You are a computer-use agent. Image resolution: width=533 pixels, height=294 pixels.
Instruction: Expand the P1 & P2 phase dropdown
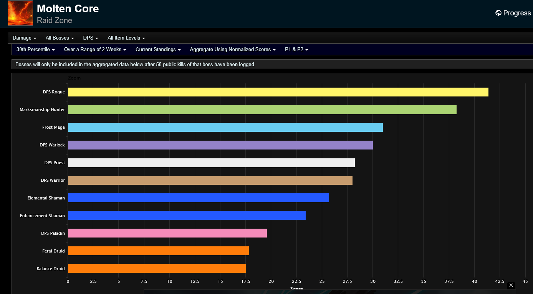tap(297, 50)
